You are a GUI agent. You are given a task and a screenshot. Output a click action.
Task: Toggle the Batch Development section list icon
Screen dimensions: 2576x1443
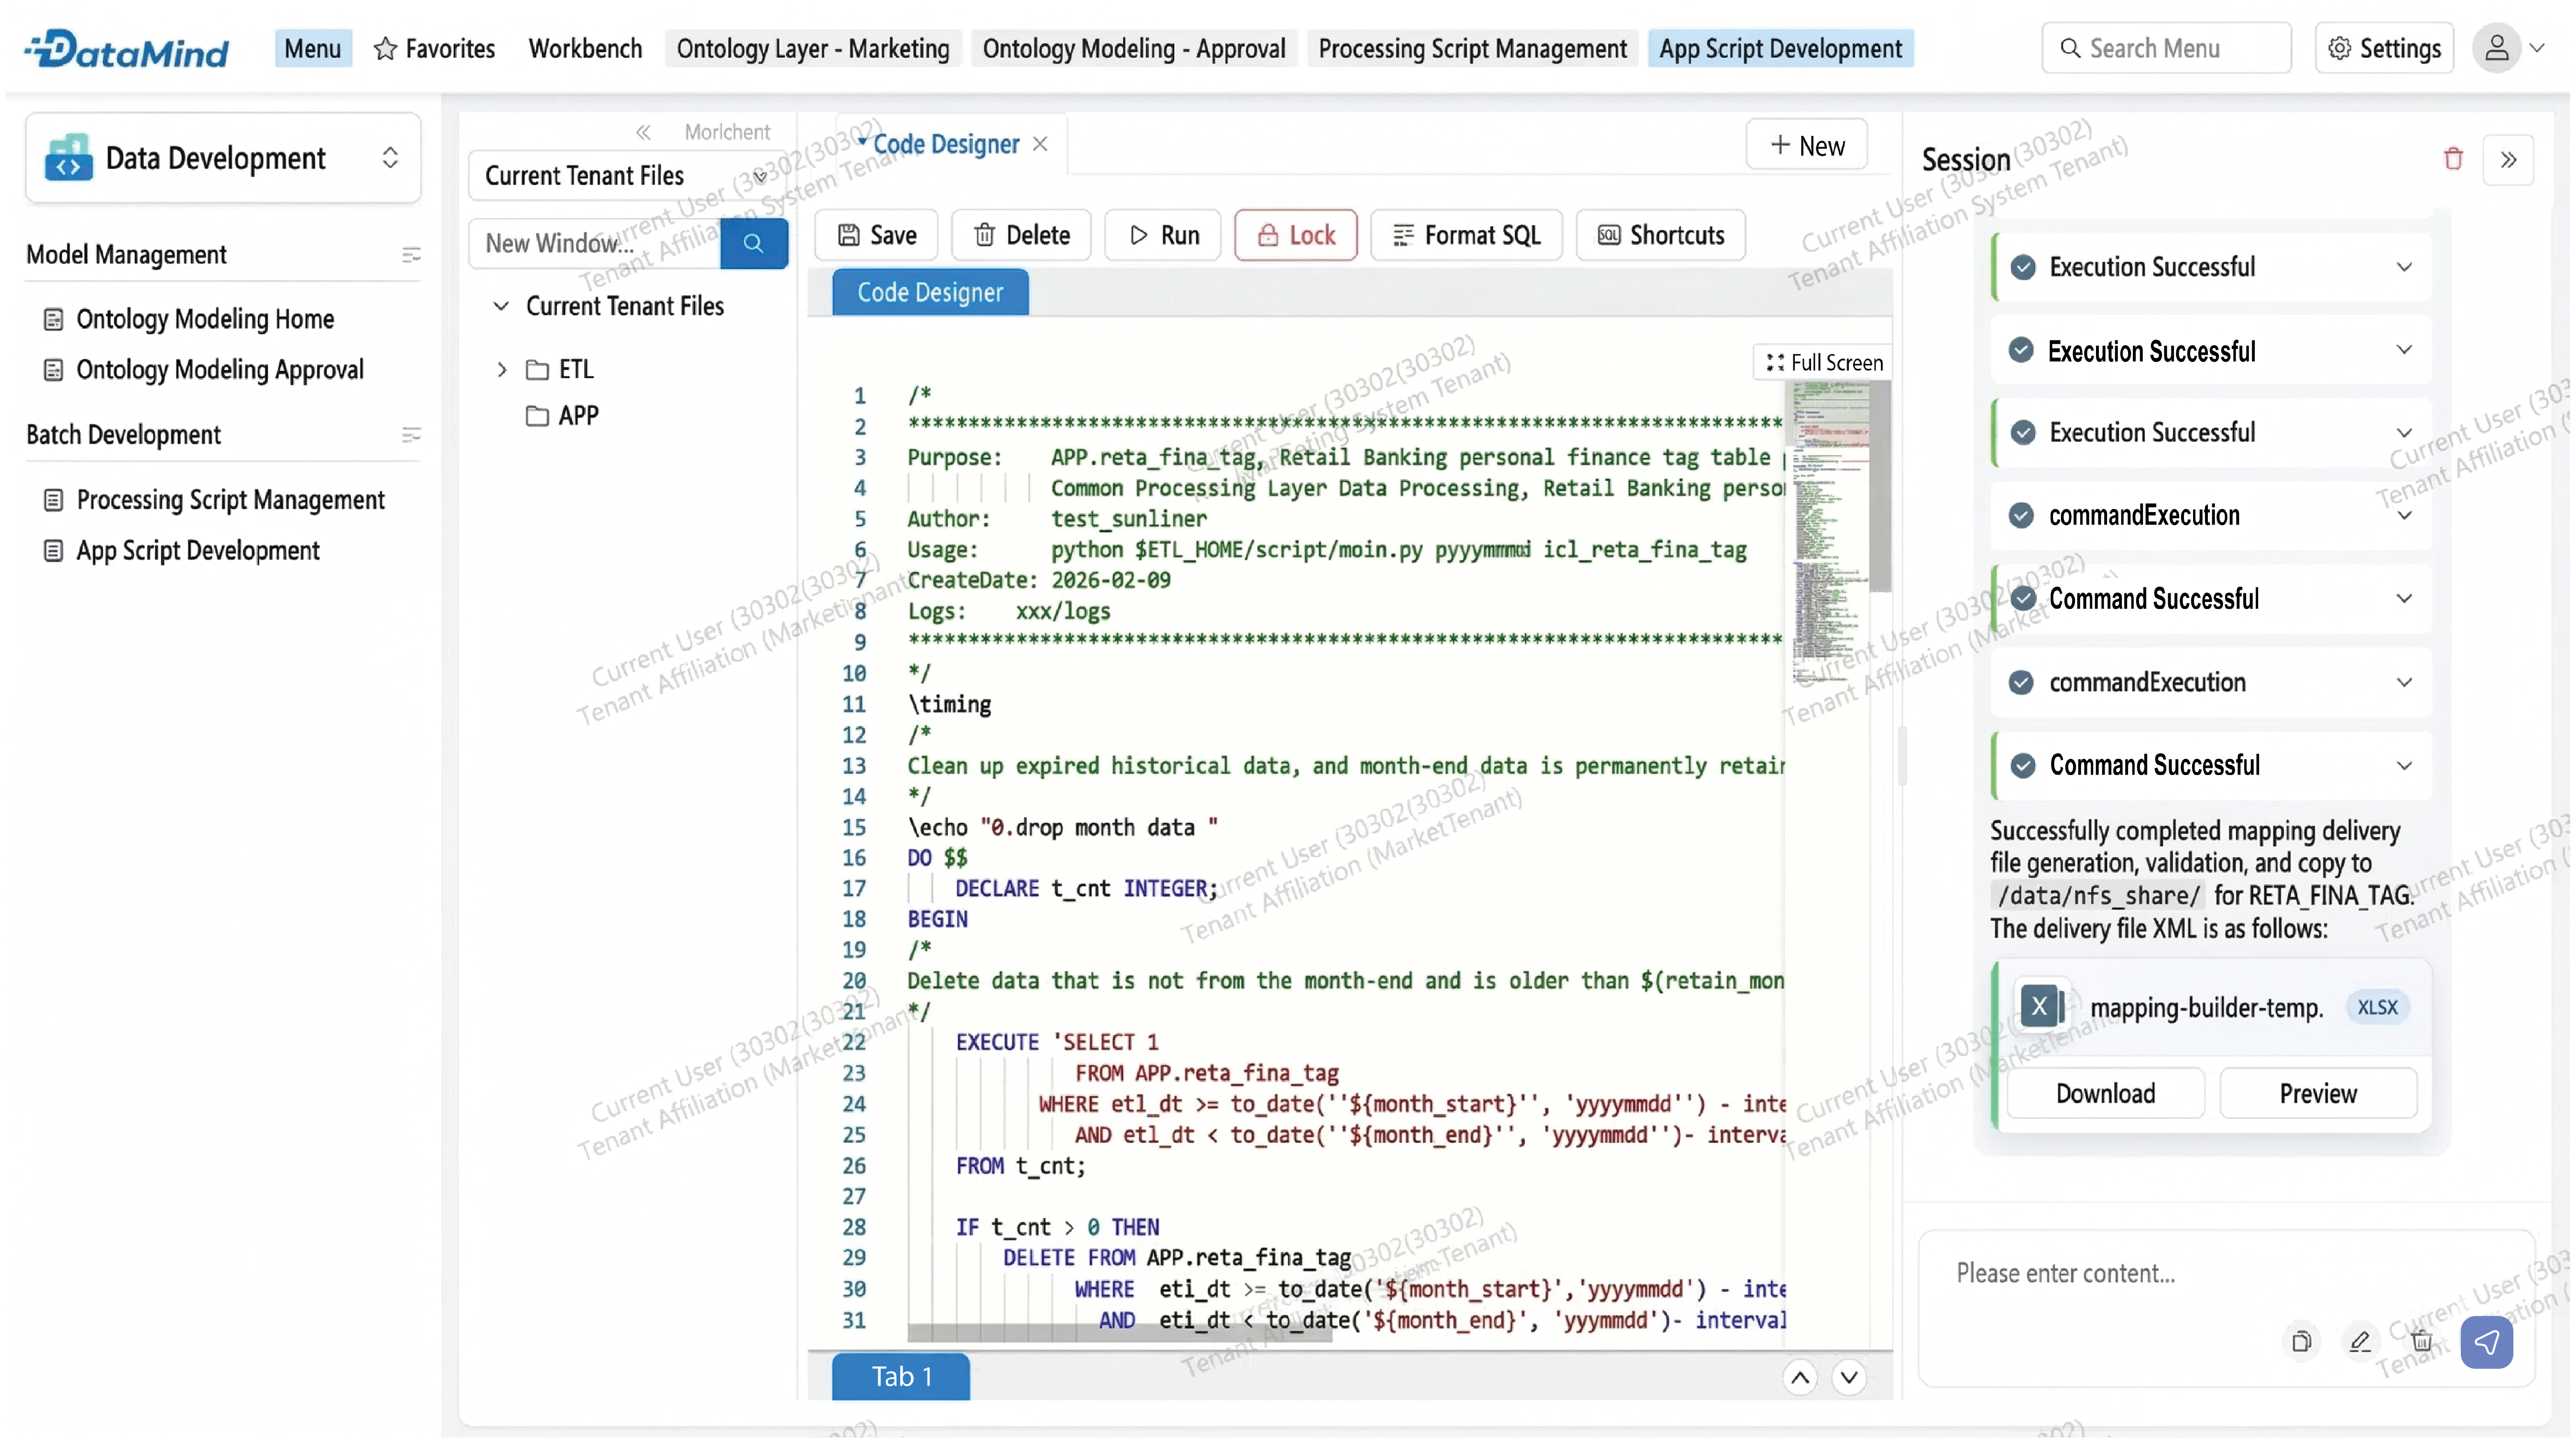411,435
